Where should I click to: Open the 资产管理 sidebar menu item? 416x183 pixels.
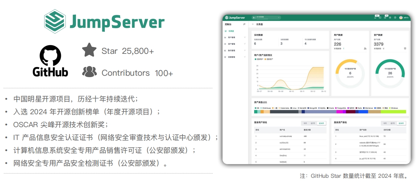pos(235,44)
